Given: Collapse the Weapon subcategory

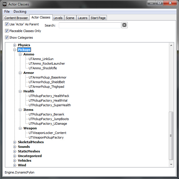Looking at the screenshot, I should [20, 128].
